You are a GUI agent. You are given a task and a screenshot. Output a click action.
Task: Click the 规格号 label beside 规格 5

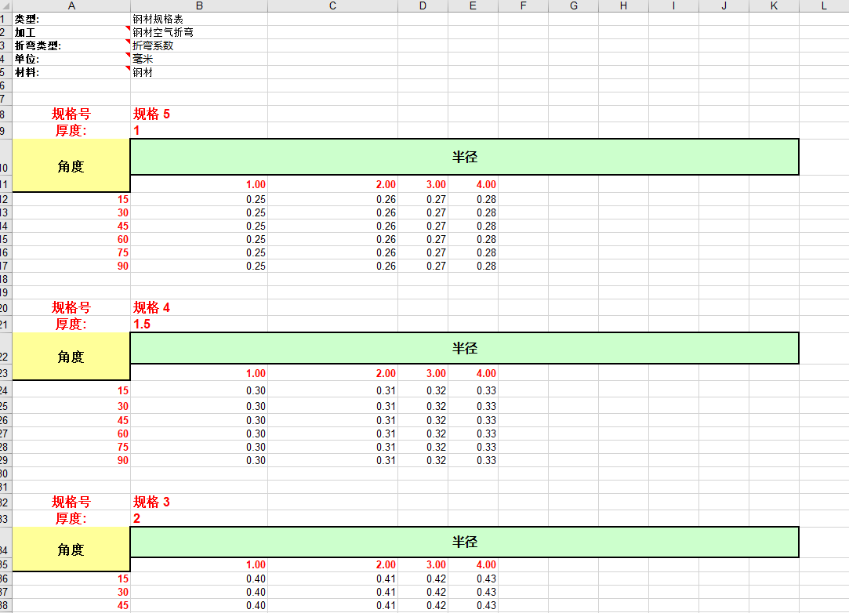tap(71, 114)
